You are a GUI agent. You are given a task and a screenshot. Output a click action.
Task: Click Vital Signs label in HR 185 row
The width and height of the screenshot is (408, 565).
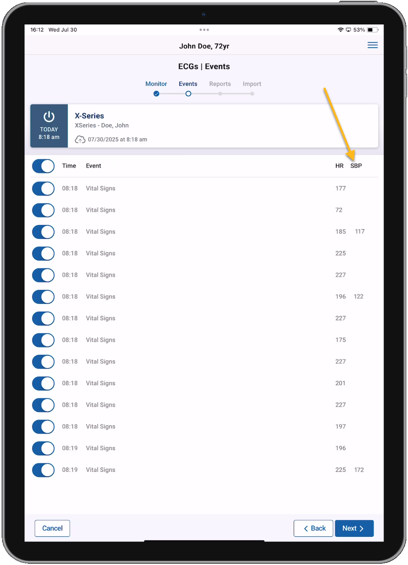101,232
